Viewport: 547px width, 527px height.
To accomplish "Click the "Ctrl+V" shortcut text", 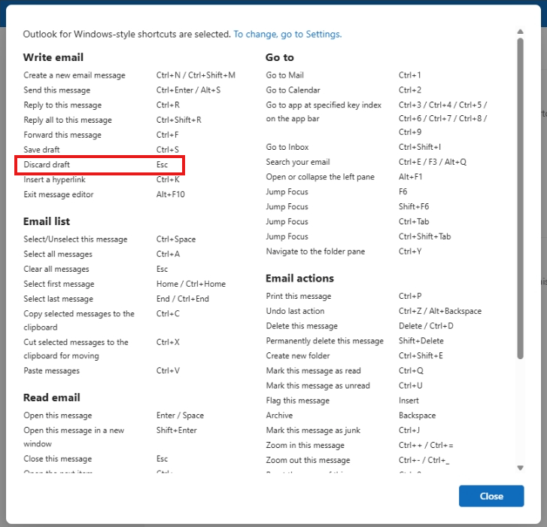I will click(168, 370).
